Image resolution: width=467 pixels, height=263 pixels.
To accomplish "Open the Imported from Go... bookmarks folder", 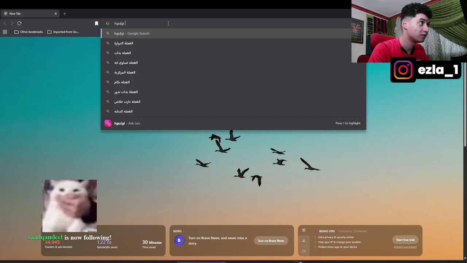I will pos(63,32).
